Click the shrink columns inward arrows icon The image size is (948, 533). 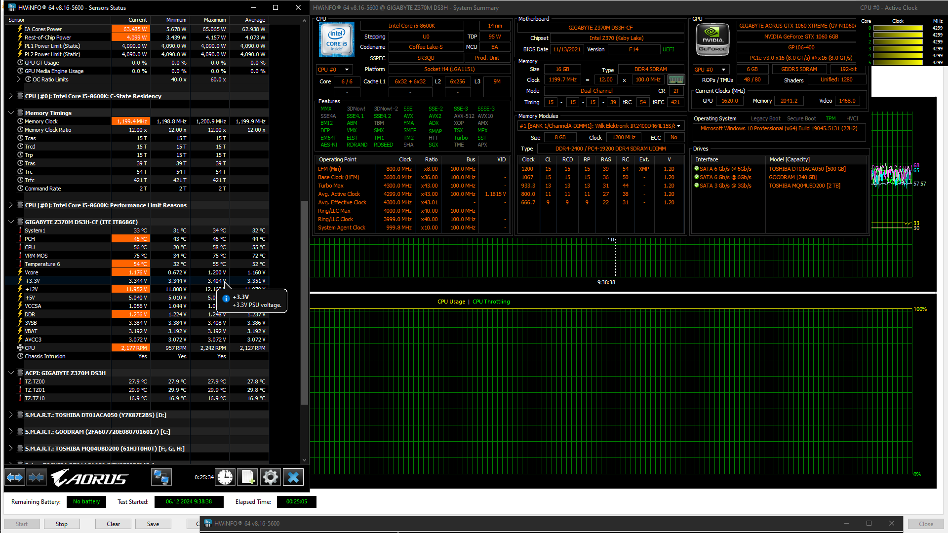click(x=37, y=477)
